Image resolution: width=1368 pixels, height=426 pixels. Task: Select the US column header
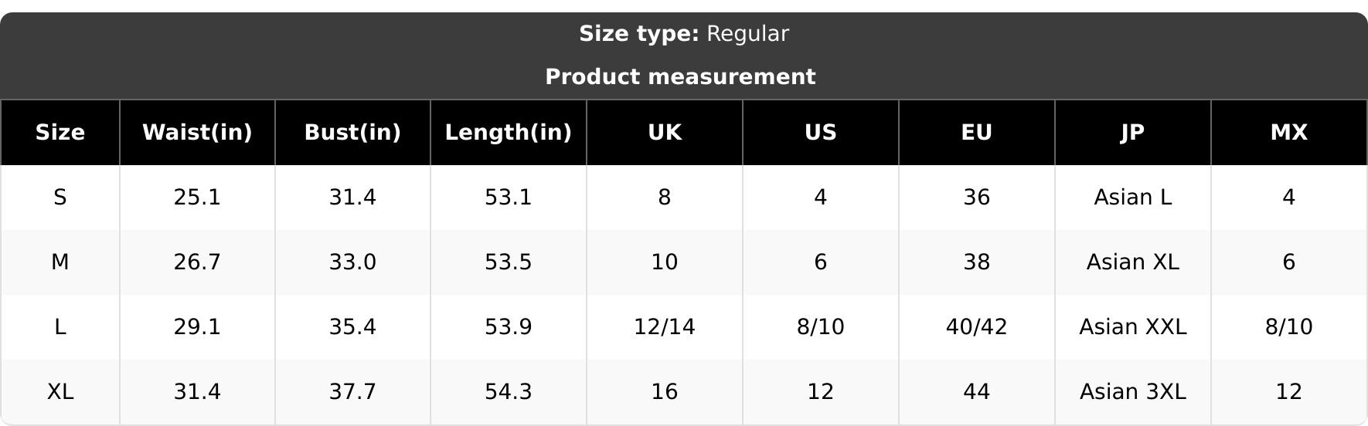[x=821, y=133]
